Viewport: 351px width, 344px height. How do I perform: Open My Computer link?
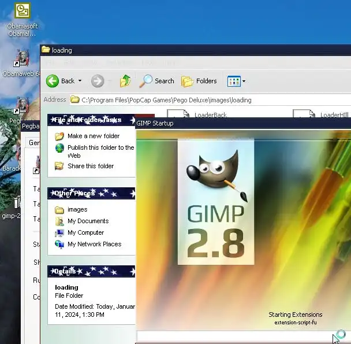tap(86, 232)
